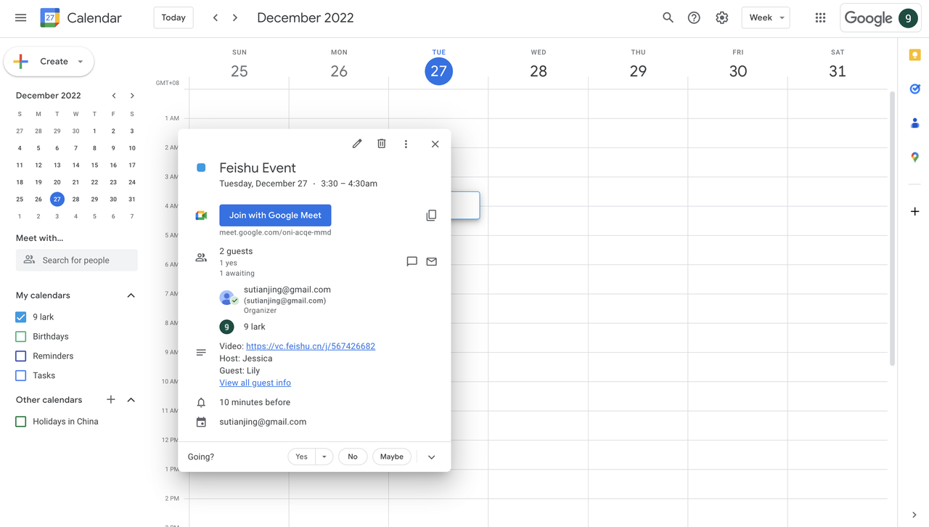Open event options three-dot menu

(x=406, y=144)
